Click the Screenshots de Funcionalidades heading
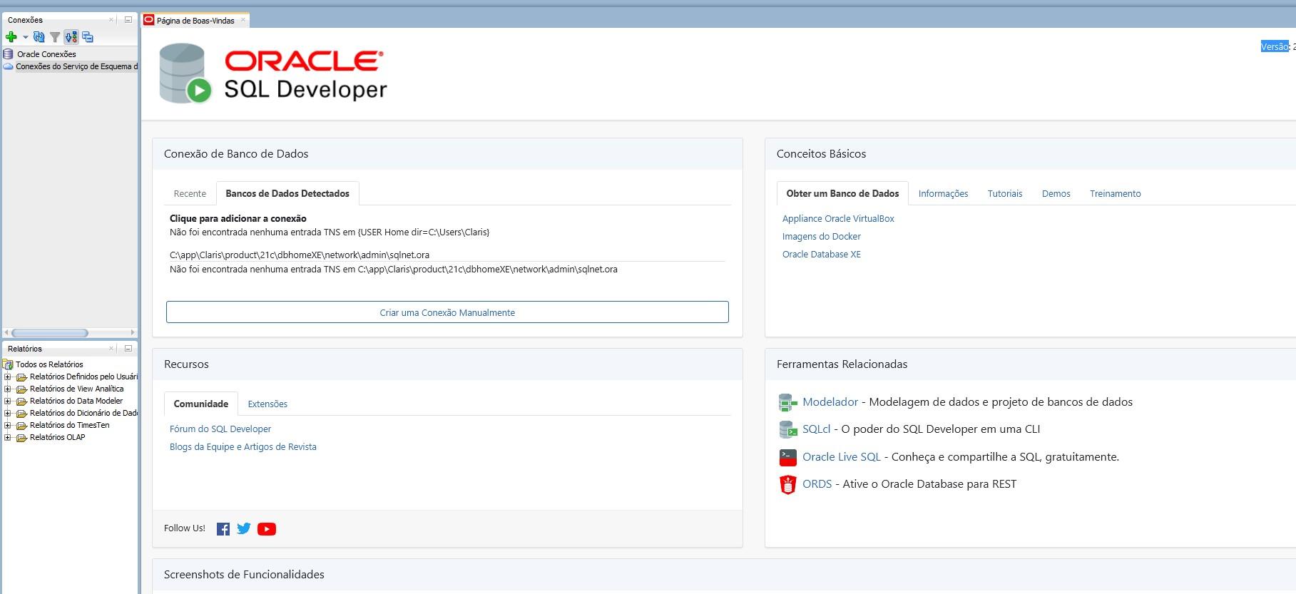Image resolution: width=1296 pixels, height=594 pixels. pyautogui.click(x=244, y=575)
